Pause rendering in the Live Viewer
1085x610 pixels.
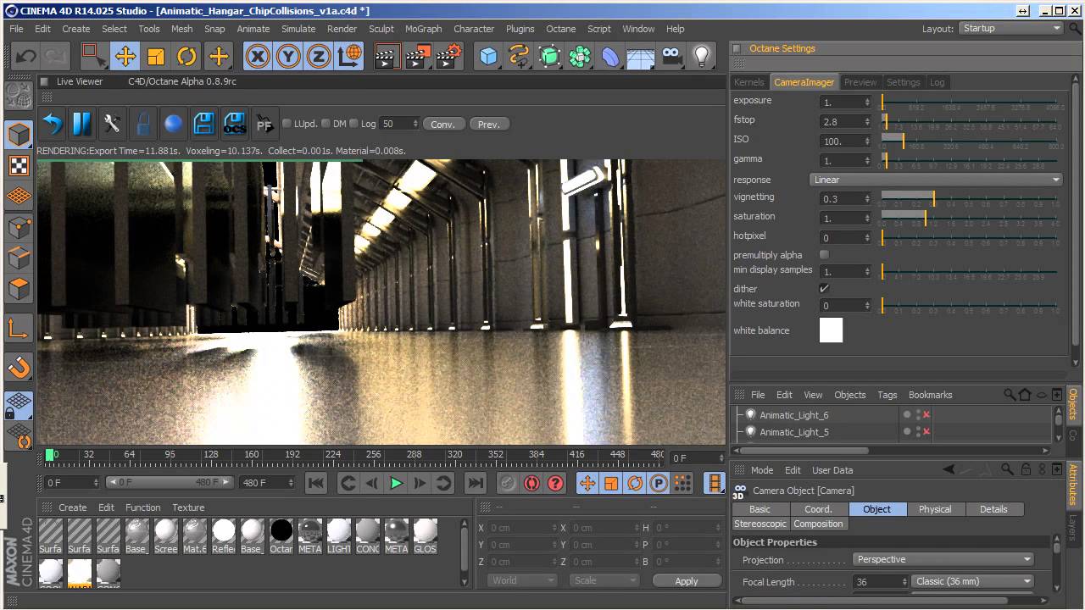click(82, 124)
